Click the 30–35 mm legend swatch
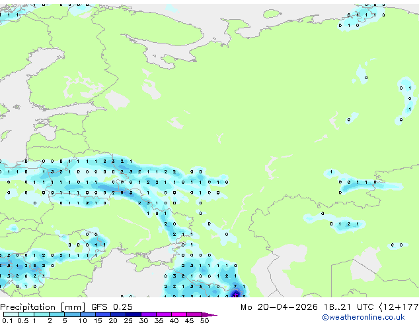Screen dimensions: 419x323 click(x=148, y=314)
